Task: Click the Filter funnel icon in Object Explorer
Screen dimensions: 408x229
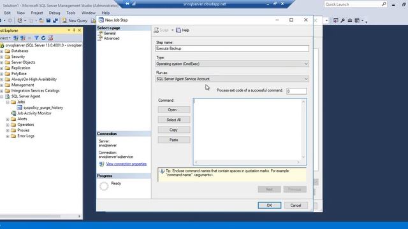Action: pyautogui.click(x=36, y=38)
